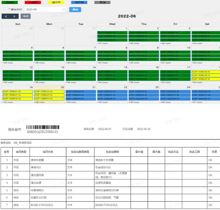Select the yellow 进行中 legend swatch

[x=56, y=2]
